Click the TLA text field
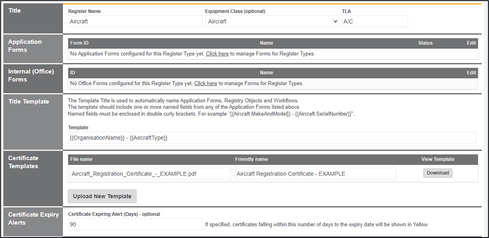 click(x=374, y=21)
